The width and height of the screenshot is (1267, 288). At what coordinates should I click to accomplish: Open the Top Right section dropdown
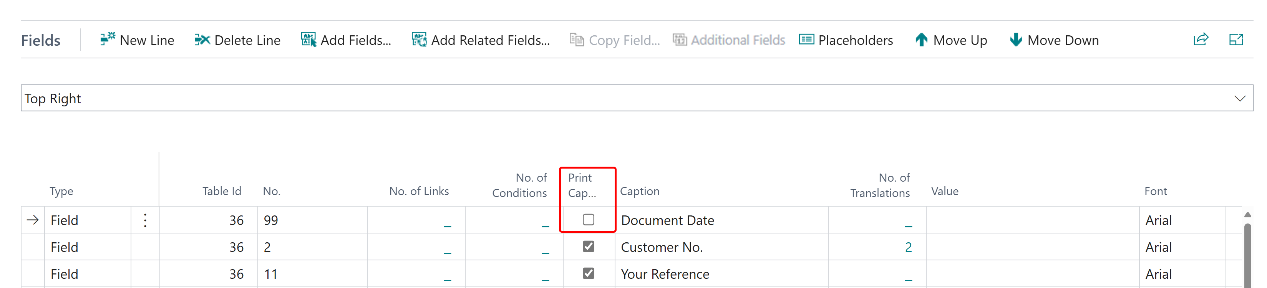(x=1239, y=98)
